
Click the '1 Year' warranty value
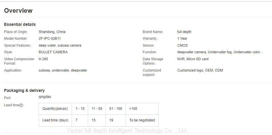[182, 39]
